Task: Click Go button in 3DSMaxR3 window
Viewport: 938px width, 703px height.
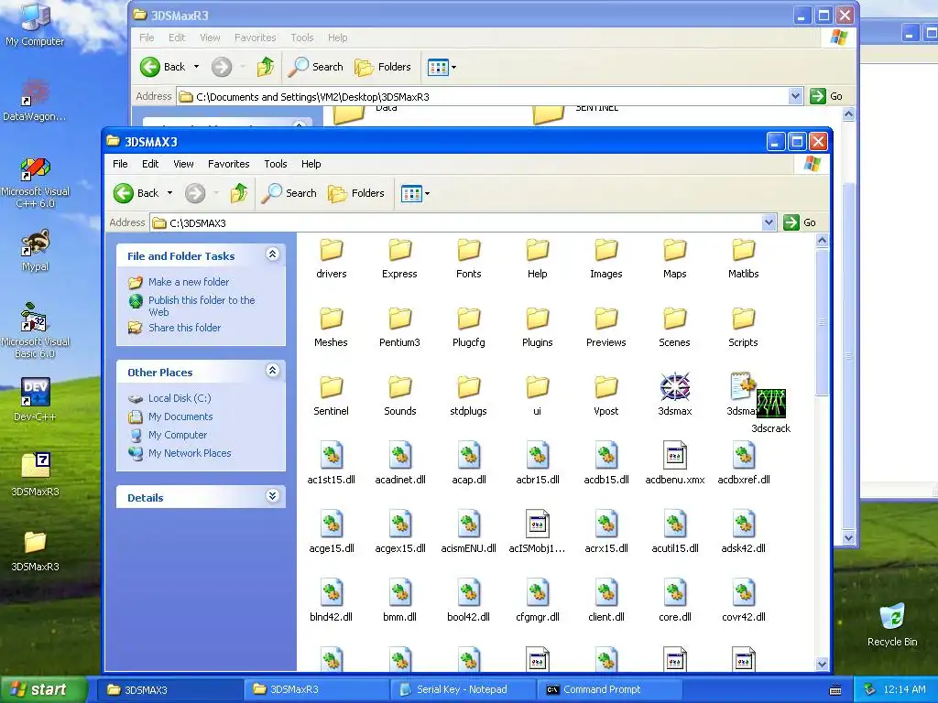Action: (826, 96)
